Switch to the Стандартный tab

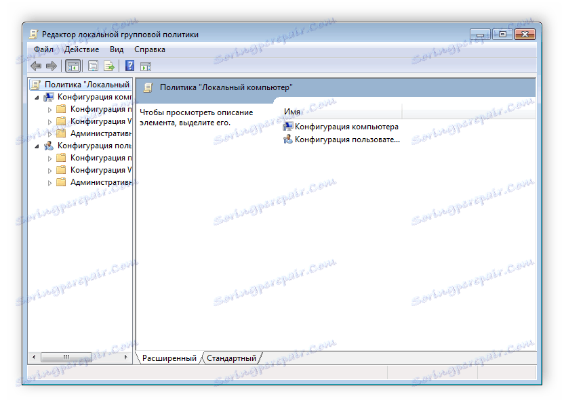tap(232, 358)
